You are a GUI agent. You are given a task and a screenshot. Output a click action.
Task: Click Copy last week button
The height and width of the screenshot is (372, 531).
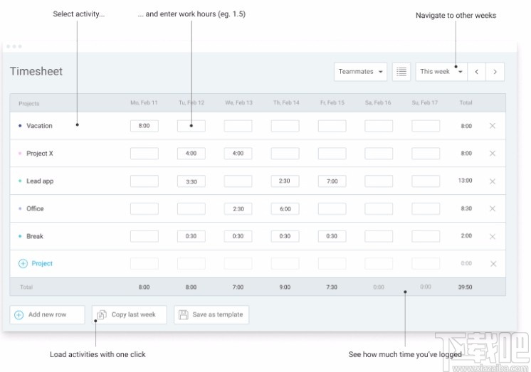point(129,315)
